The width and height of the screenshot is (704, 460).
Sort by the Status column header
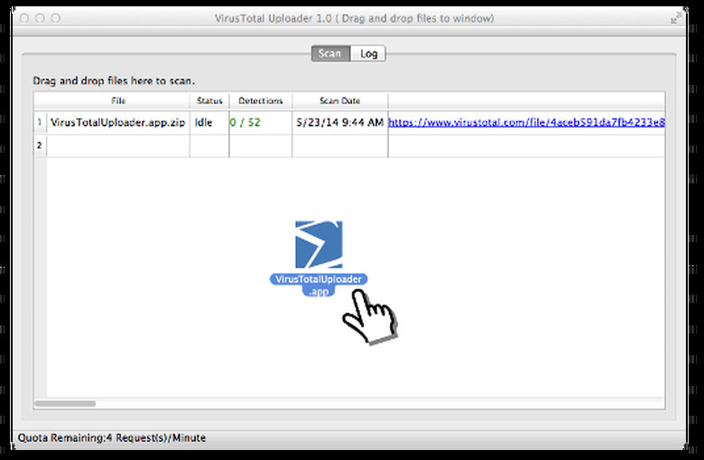tap(209, 100)
